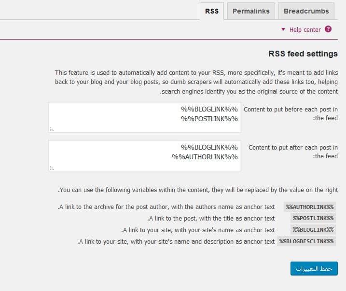Go to the Breadcrumbs tab
346x291 pixels.
point(306,11)
